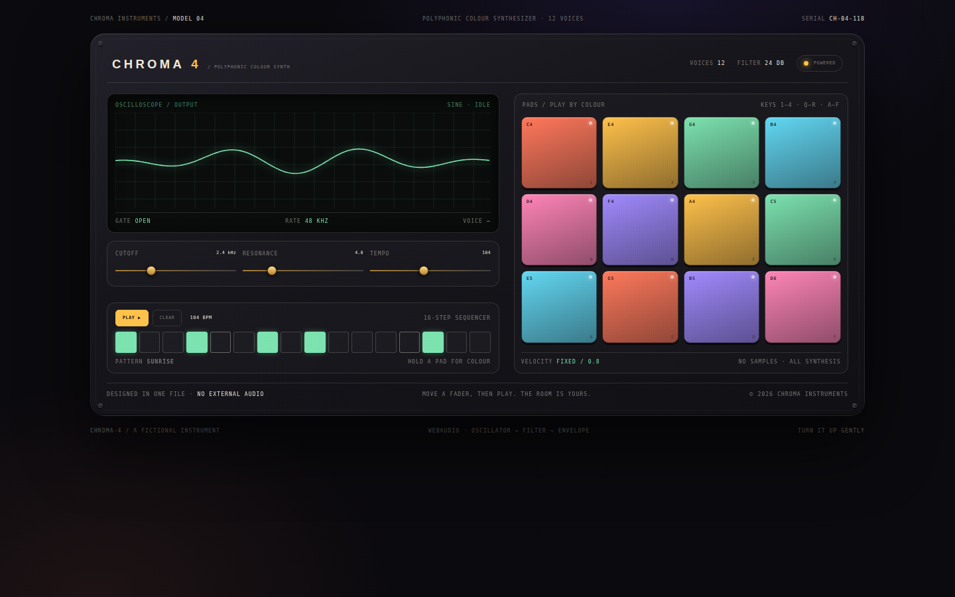The width and height of the screenshot is (955, 597).
Task: Trigger the purple B5 pad
Action: point(722,306)
